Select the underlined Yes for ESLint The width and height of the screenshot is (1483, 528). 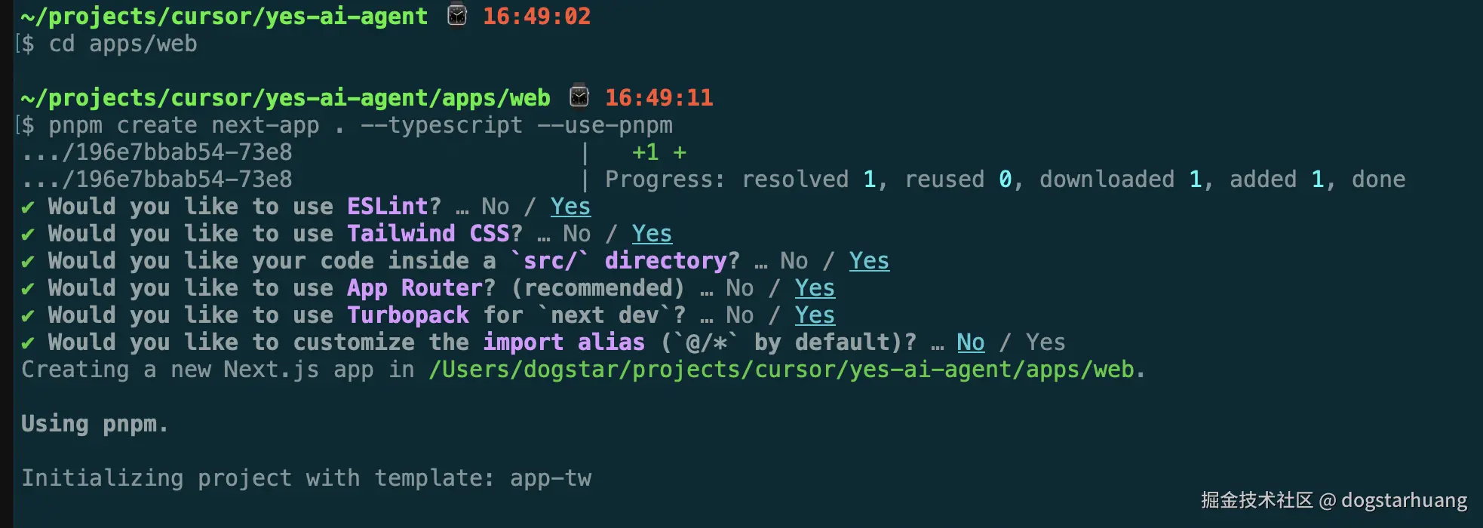(570, 207)
